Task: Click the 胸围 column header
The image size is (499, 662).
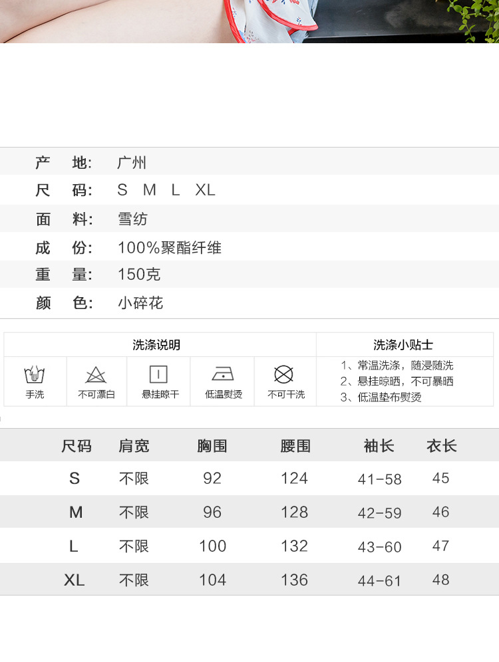Action: (x=212, y=446)
